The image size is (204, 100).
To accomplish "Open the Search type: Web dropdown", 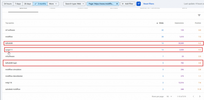I will [74, 4].
